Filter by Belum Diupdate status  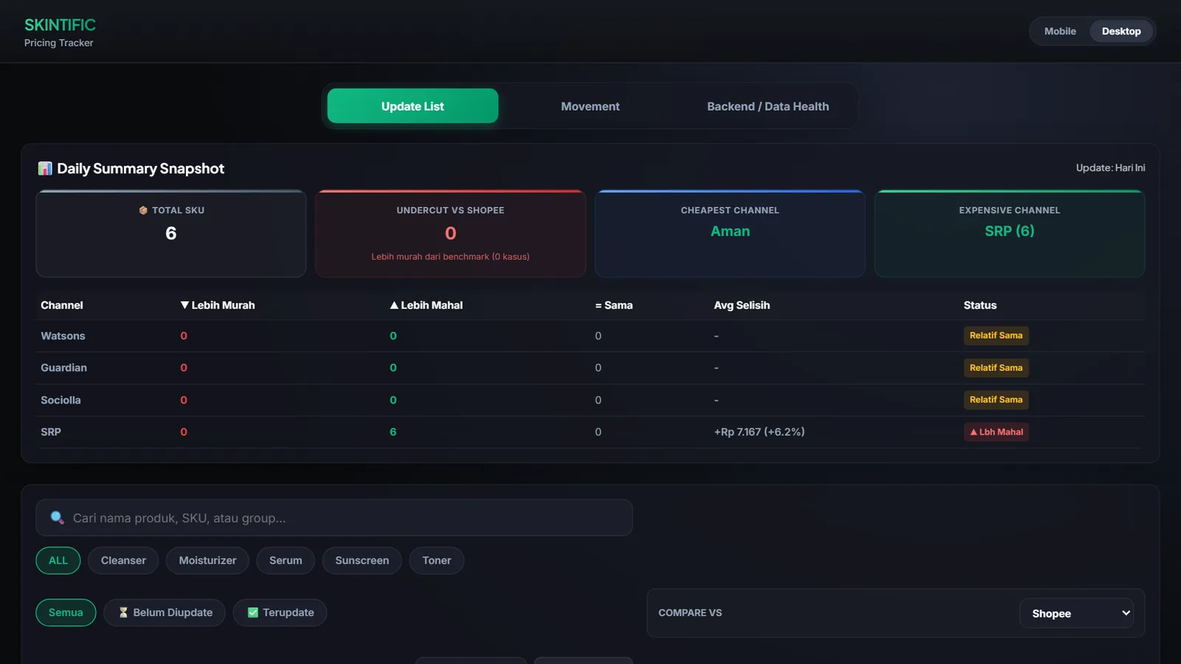coord(165,612)
